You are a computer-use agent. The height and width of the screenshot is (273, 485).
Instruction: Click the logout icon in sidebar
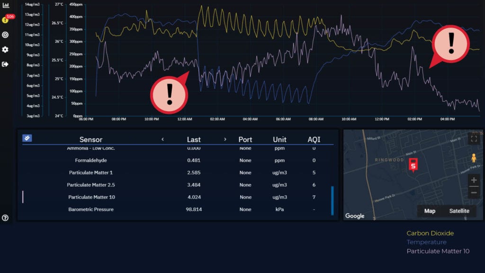5,64
